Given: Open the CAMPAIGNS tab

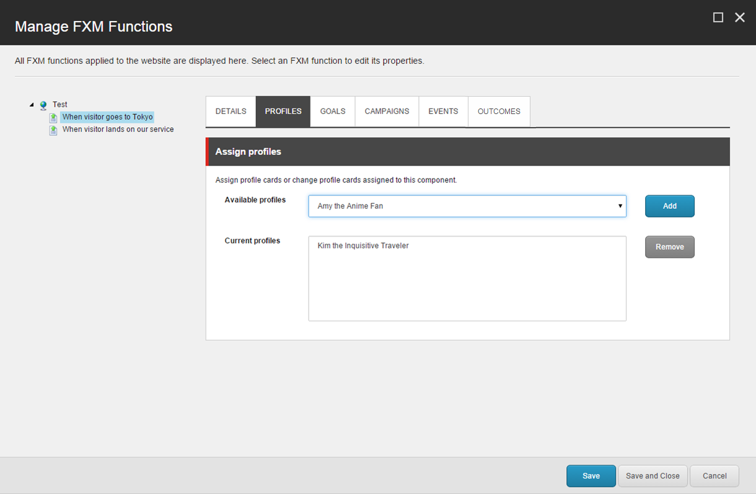Looking at the screenshot, I should tap(387, 111).
